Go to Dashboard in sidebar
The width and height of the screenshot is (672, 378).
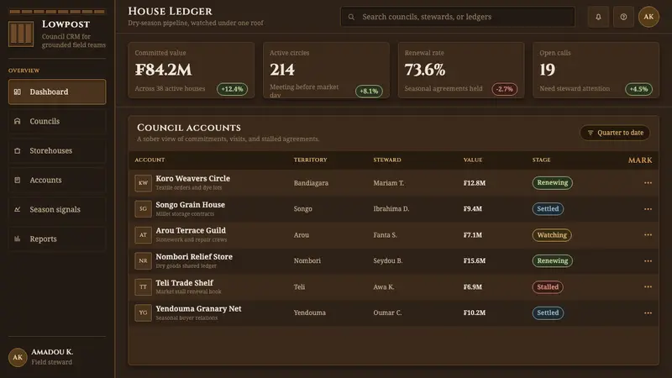(x=57, y=92)
